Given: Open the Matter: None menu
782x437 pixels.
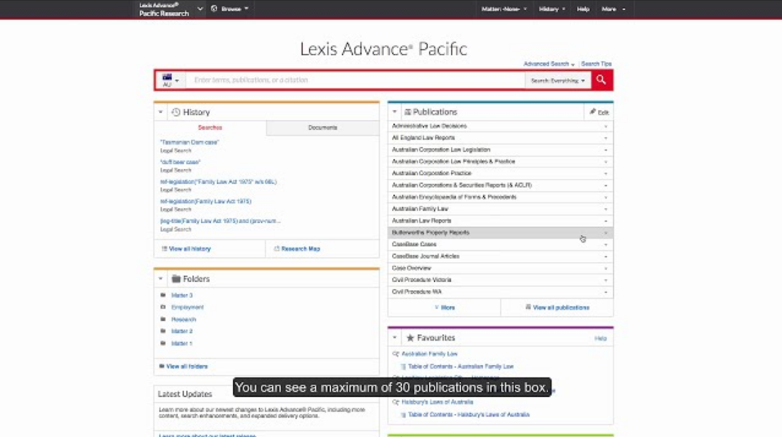Looking at the screenshot, I should pos(503,9).
